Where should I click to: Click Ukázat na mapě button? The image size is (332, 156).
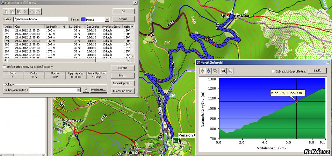(x=123, y=91)
